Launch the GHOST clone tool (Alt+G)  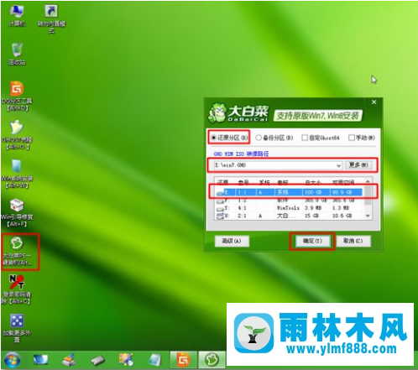(x=17, y=135)
